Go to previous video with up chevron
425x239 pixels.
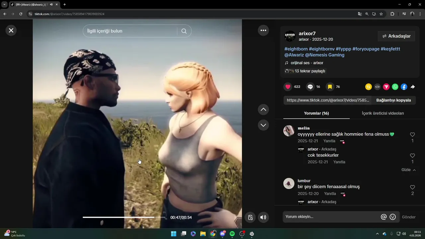(x=263, y=109)
